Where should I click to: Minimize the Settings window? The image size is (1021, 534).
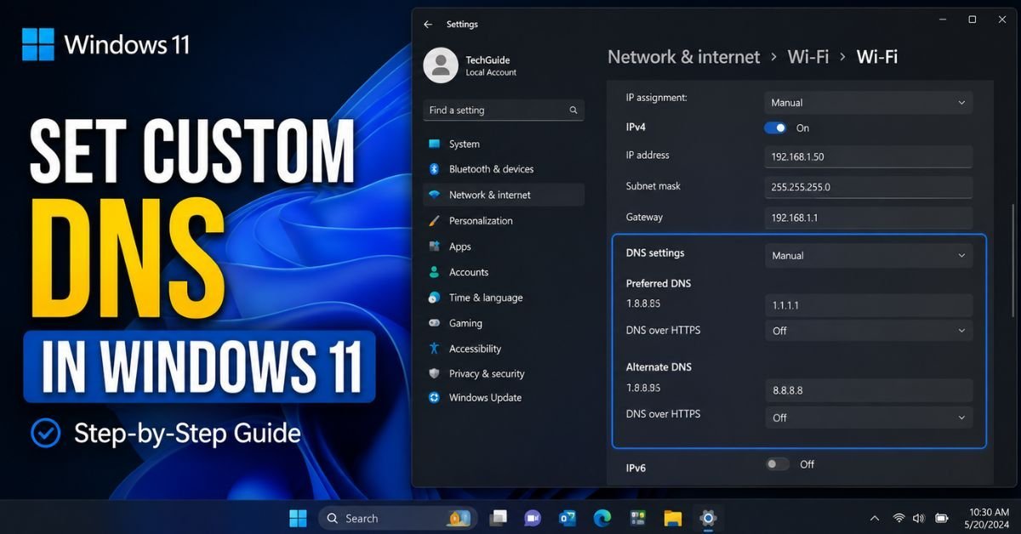(x=943, y=19)
